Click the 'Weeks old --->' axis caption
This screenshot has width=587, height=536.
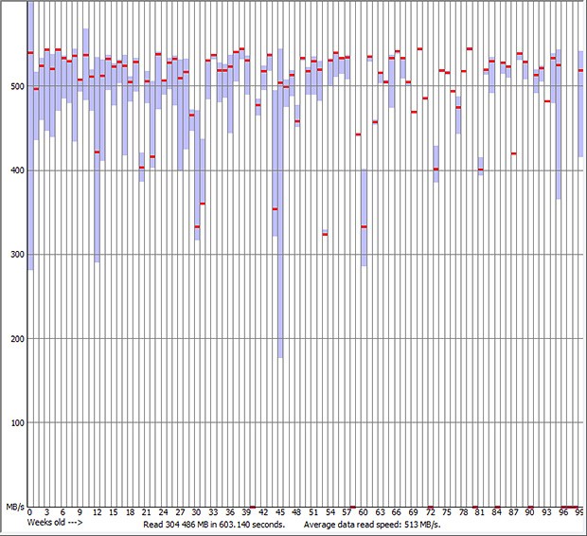click(55, 522)
